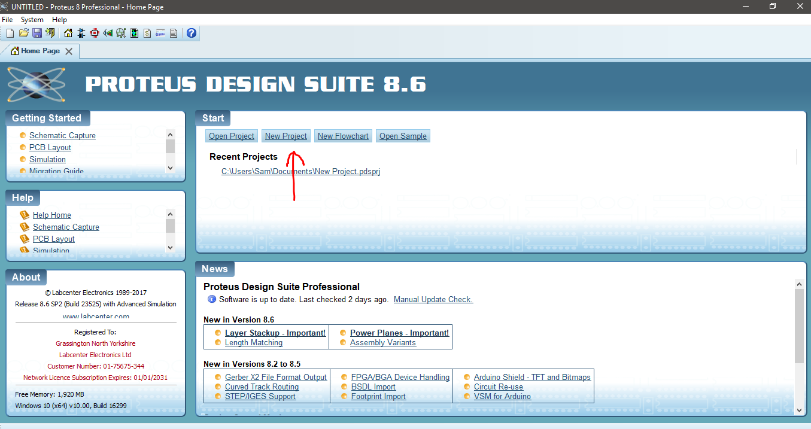Open the VSM for Arduino link
The width and height of the screenshot is (811, 429).
coord(502,396)
